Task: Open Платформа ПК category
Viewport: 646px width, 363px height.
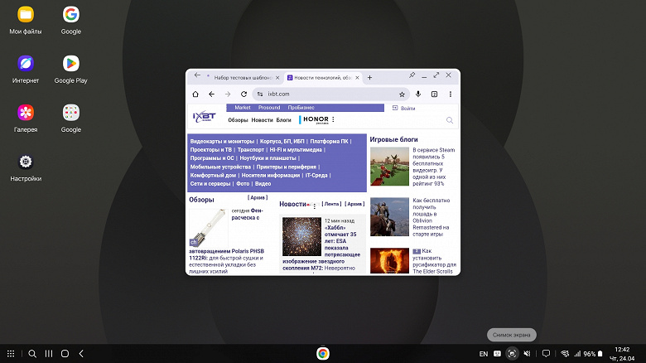Action: pyautogui.click(x=329, y=141)
